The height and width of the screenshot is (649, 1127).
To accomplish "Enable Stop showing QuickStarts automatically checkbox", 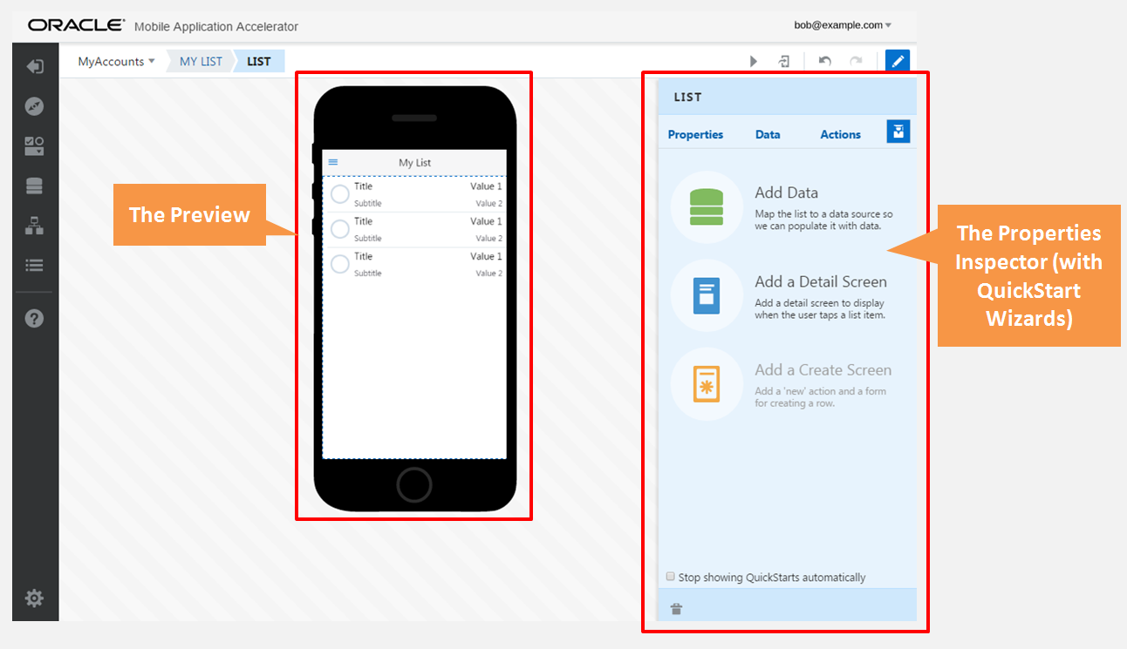I will tap(671, 577).
